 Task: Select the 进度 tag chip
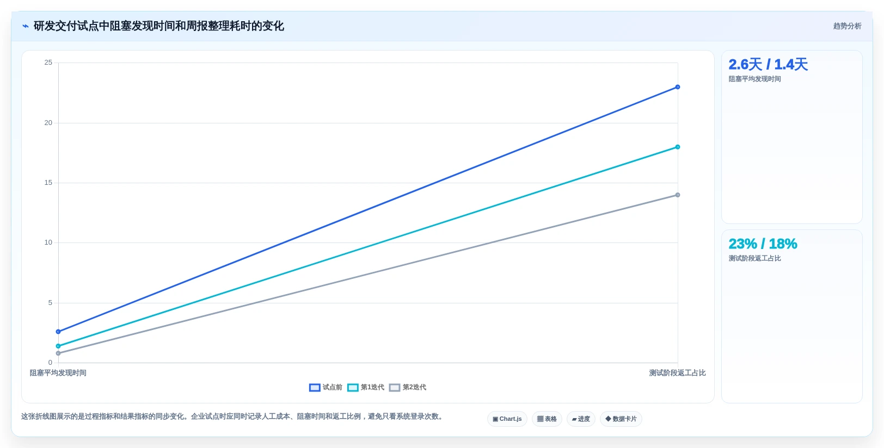(x=581, y=419)
